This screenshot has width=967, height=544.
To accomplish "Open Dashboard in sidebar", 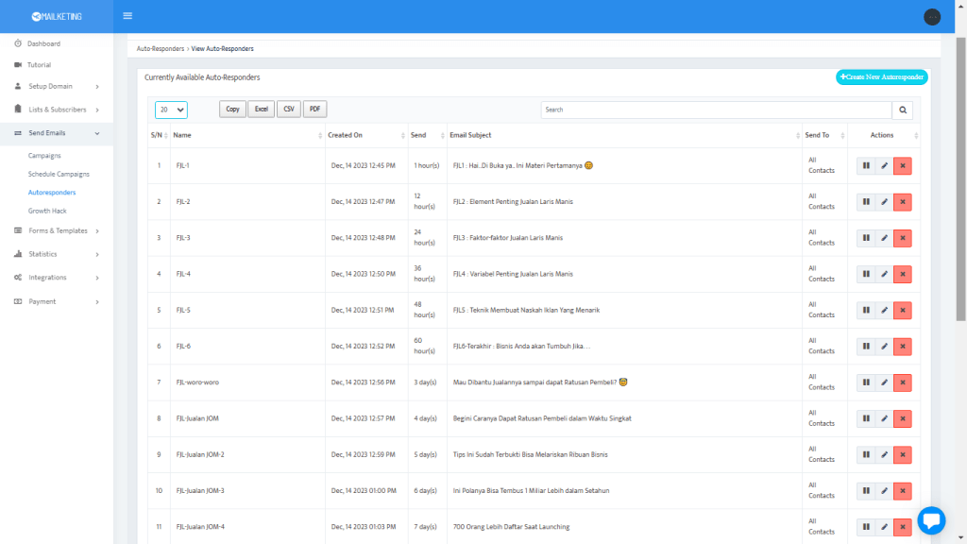I will coord(43,43).
